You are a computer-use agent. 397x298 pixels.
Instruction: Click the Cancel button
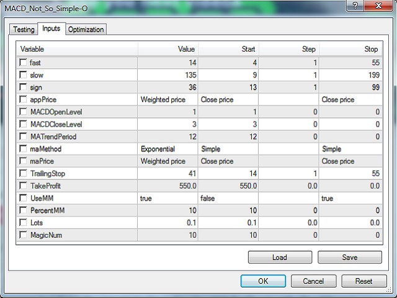(313, 281)
